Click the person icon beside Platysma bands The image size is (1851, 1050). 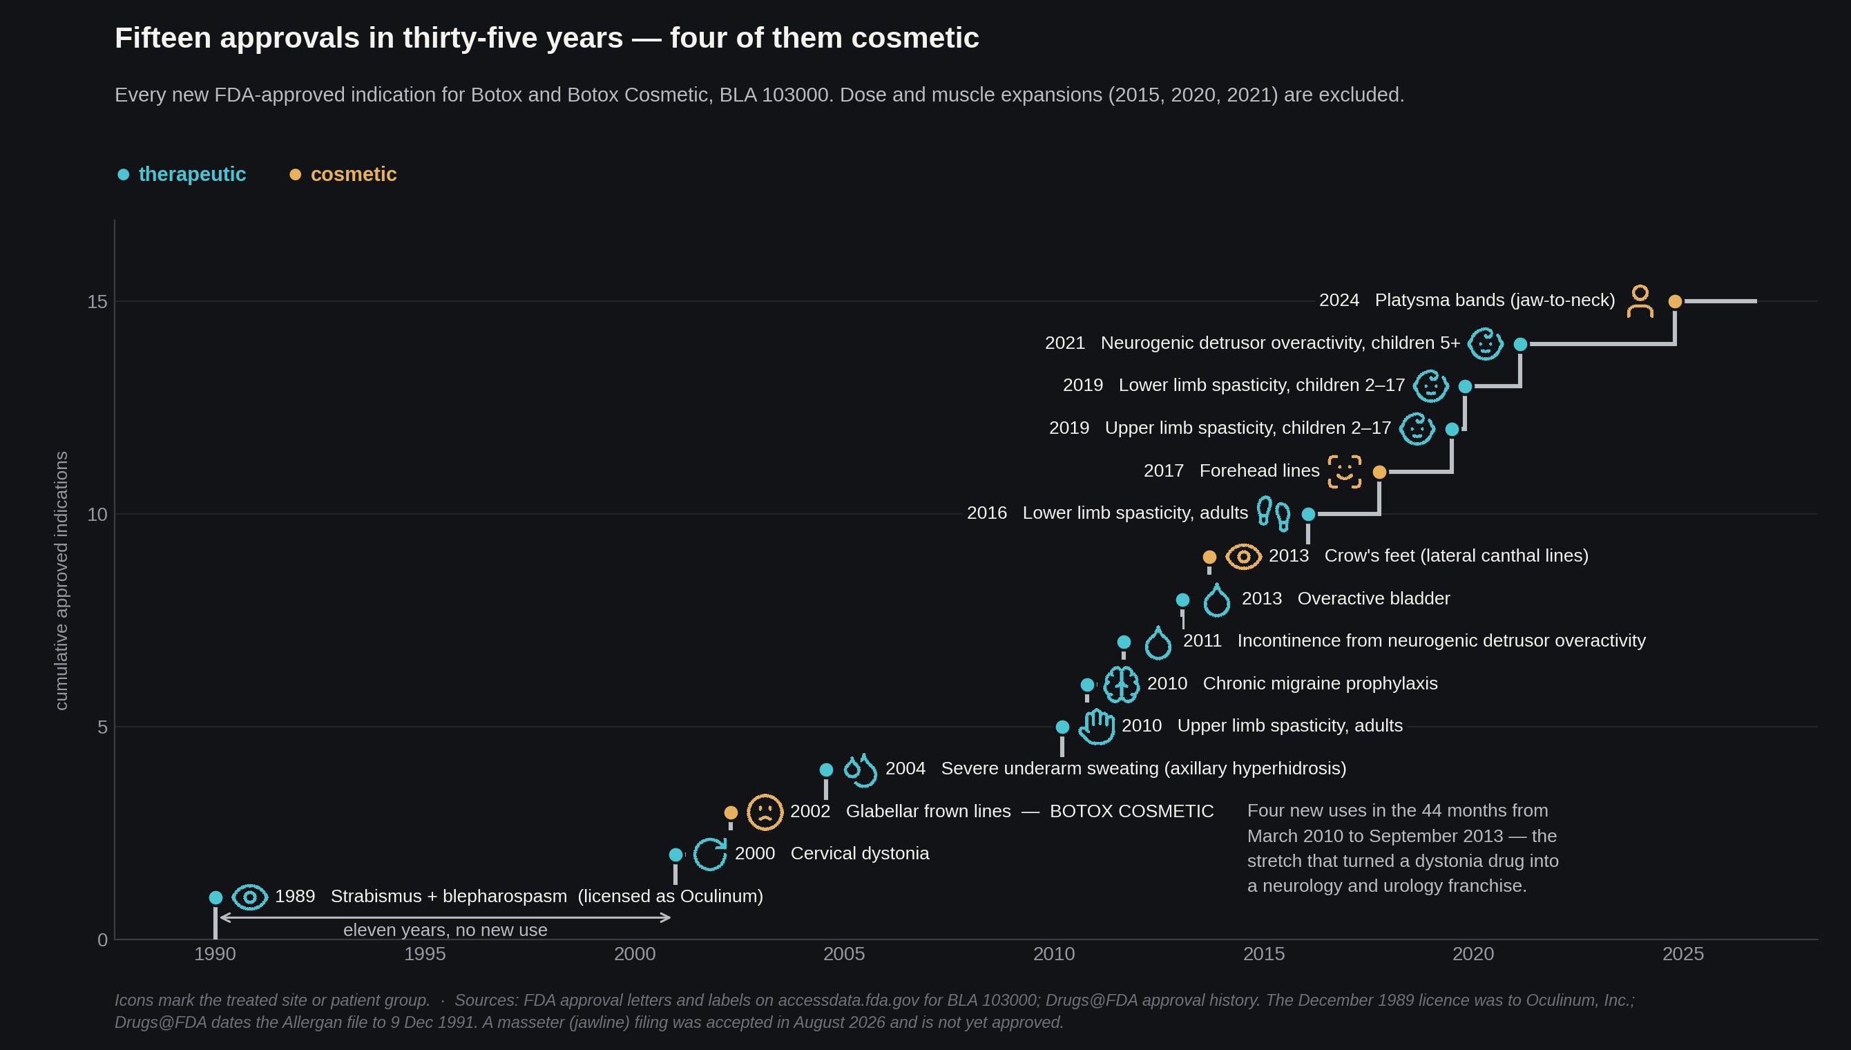1640,301
